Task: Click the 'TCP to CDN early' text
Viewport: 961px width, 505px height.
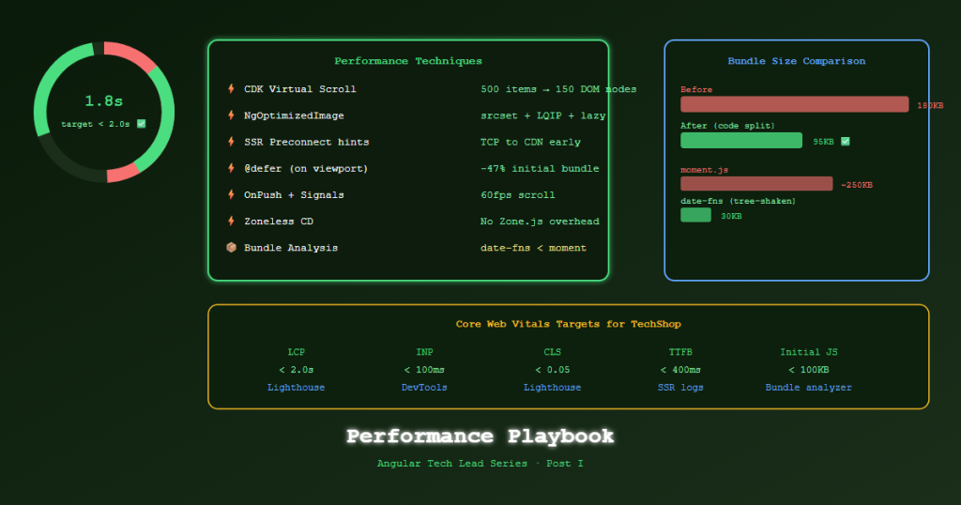Action: 530,142
